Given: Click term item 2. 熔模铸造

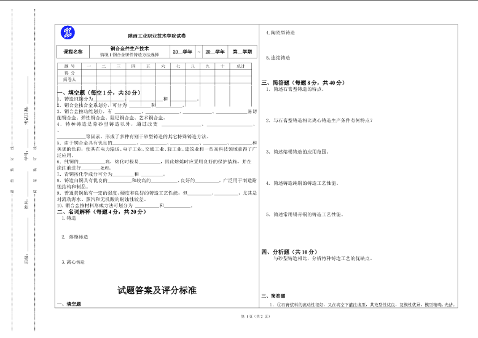Looking at the screenshot, I should [75, 237].
